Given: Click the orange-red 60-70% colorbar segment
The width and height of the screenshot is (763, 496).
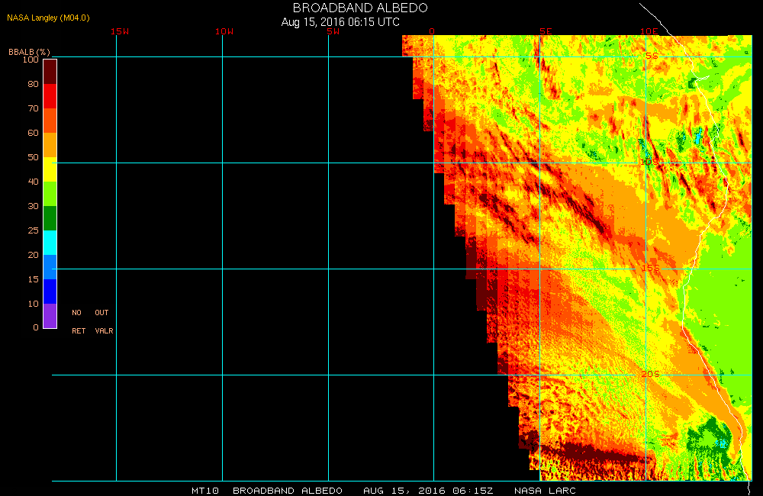Looking at the screenshot, I should click(x=50, y=121).
